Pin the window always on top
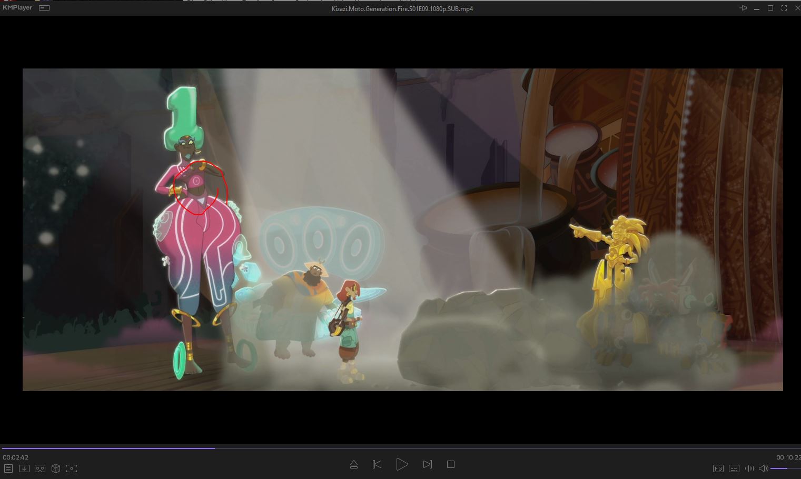Screen dimensions: 801x479 (743, 8)
